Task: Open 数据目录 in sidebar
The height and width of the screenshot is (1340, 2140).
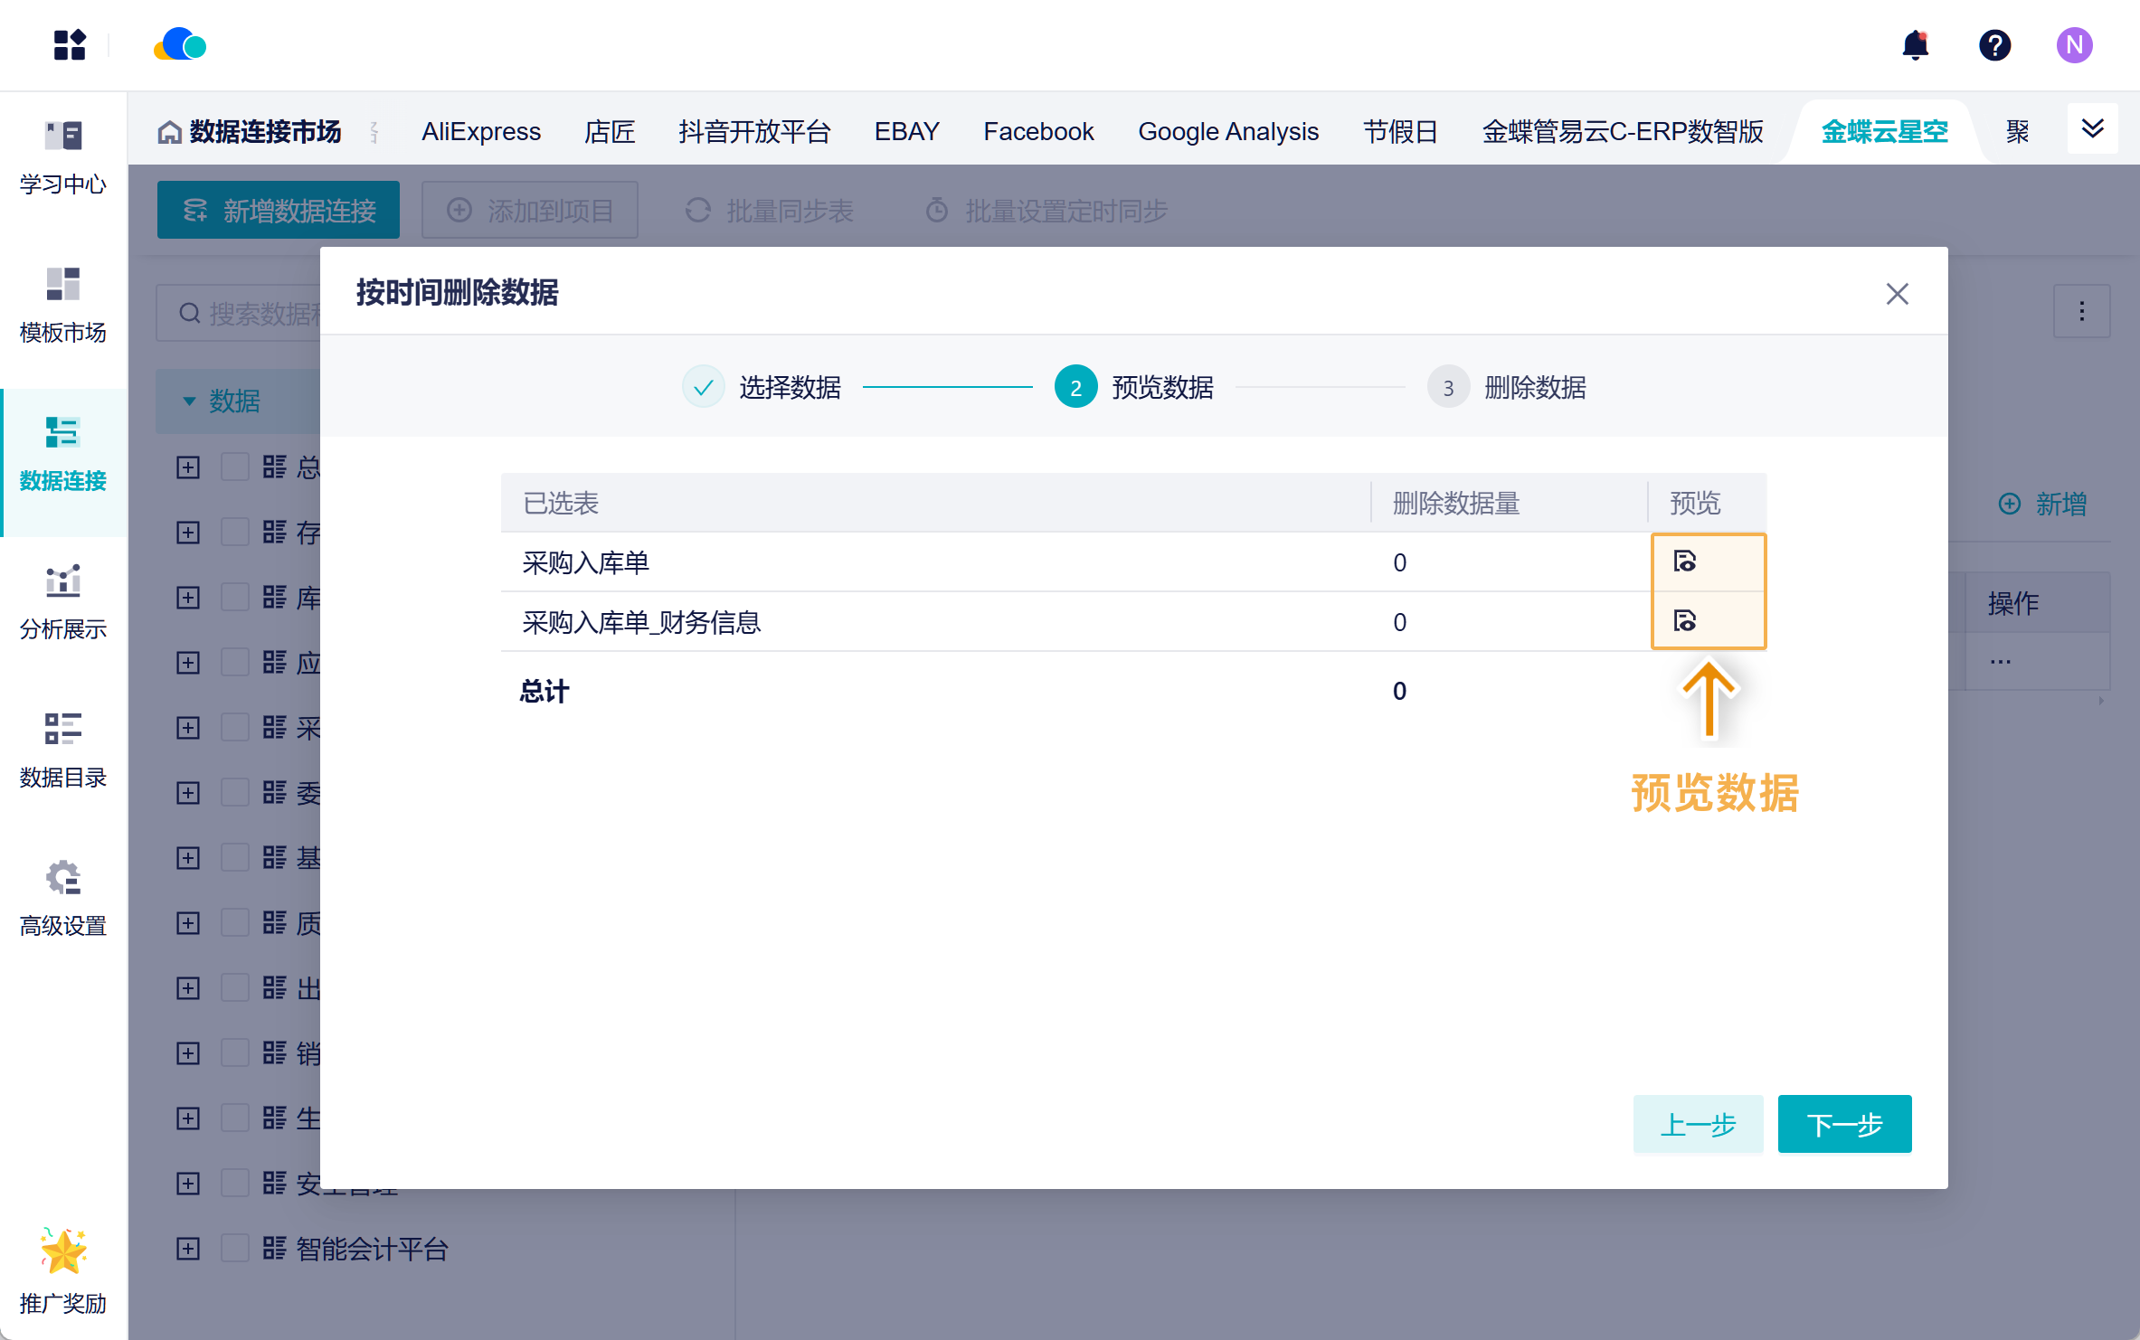Action: (63, 750)
